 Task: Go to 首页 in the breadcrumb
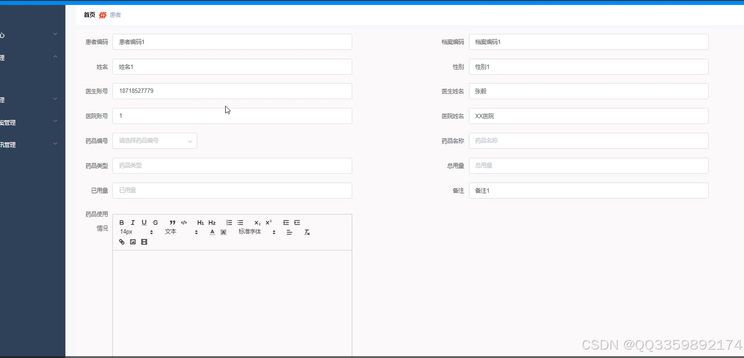89,15
